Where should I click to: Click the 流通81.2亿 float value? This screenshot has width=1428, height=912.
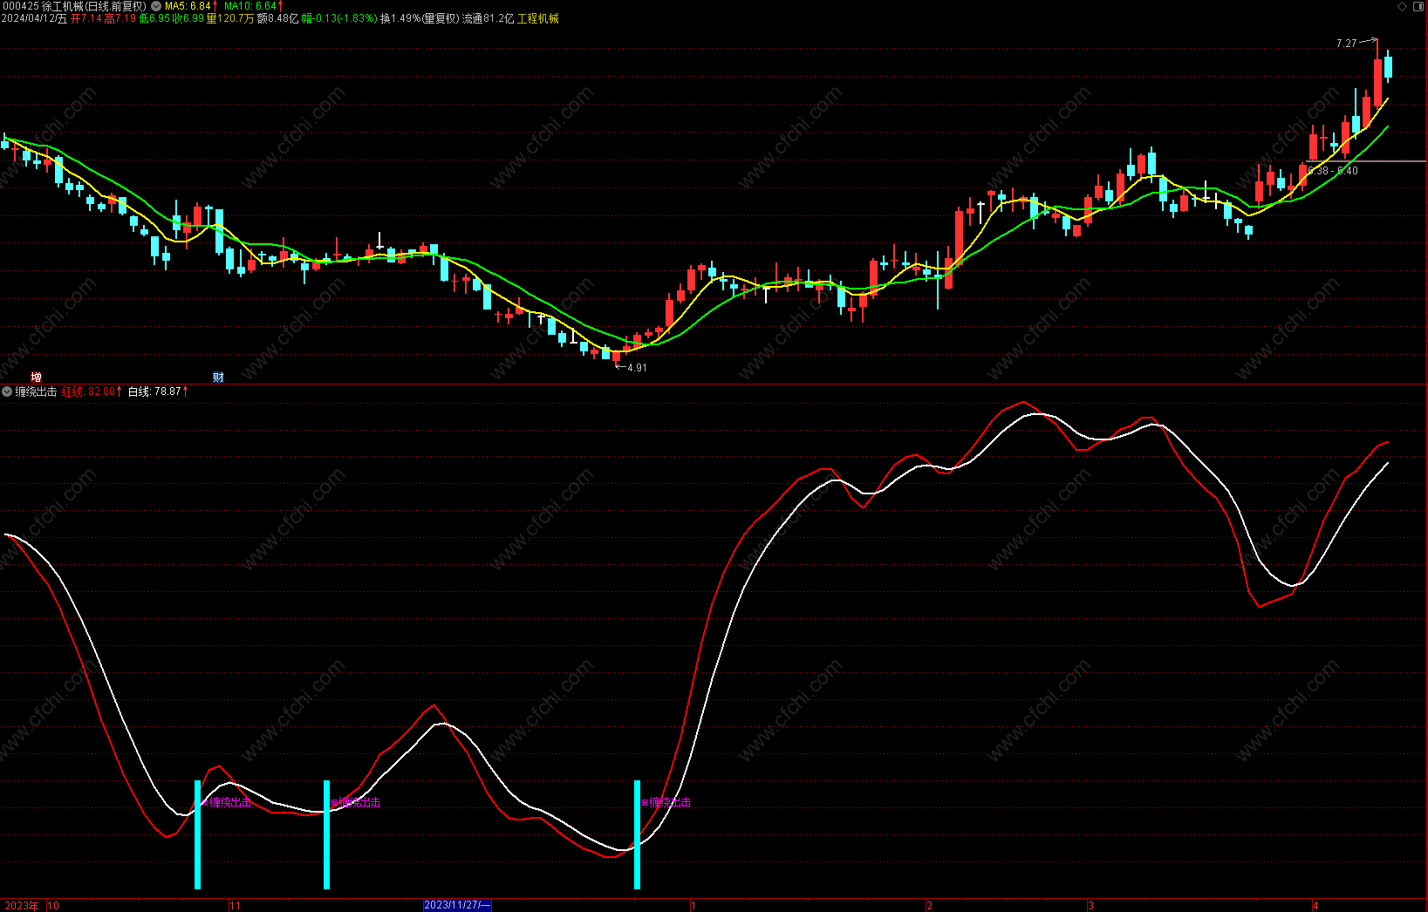point(488,18)
